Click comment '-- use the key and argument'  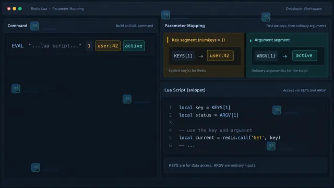[x=216, y=130]
